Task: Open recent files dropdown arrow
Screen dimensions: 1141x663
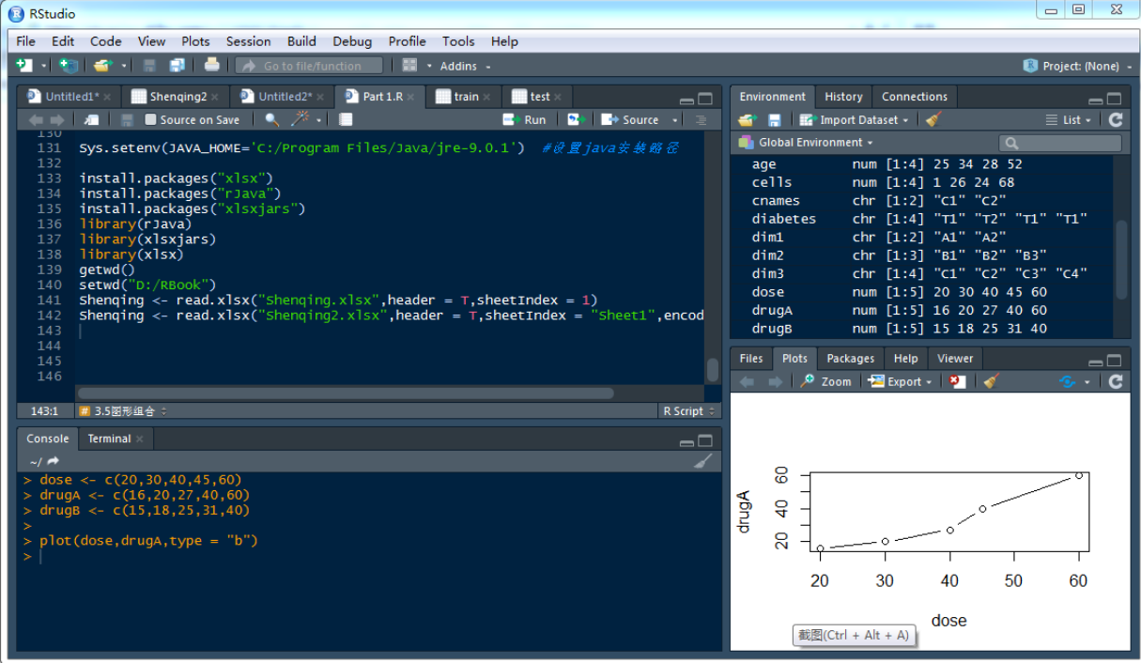Action: click(123, 66)
